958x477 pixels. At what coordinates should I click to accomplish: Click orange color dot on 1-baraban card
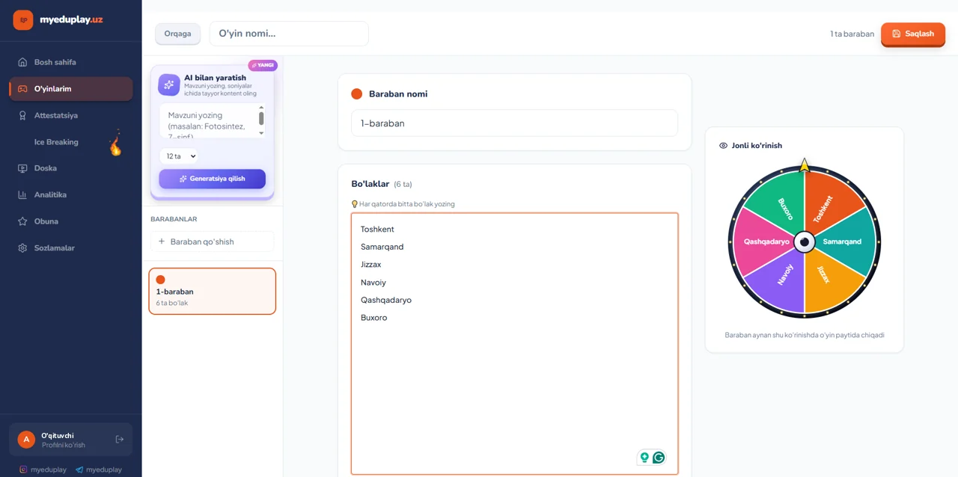coord(160,280)
